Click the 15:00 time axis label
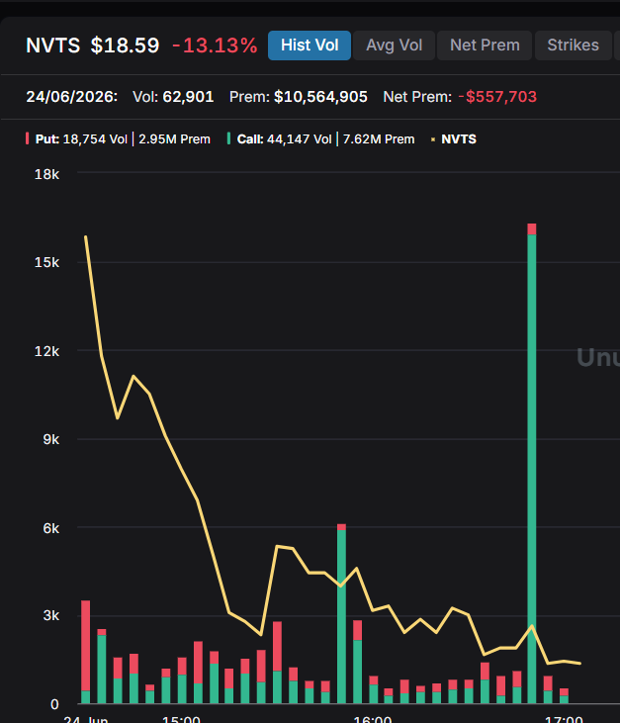 point(181,719)
